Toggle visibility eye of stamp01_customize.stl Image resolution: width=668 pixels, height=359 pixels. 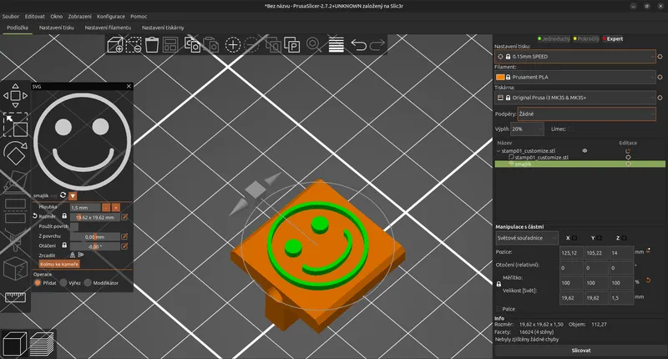click(x=584, y=151)
